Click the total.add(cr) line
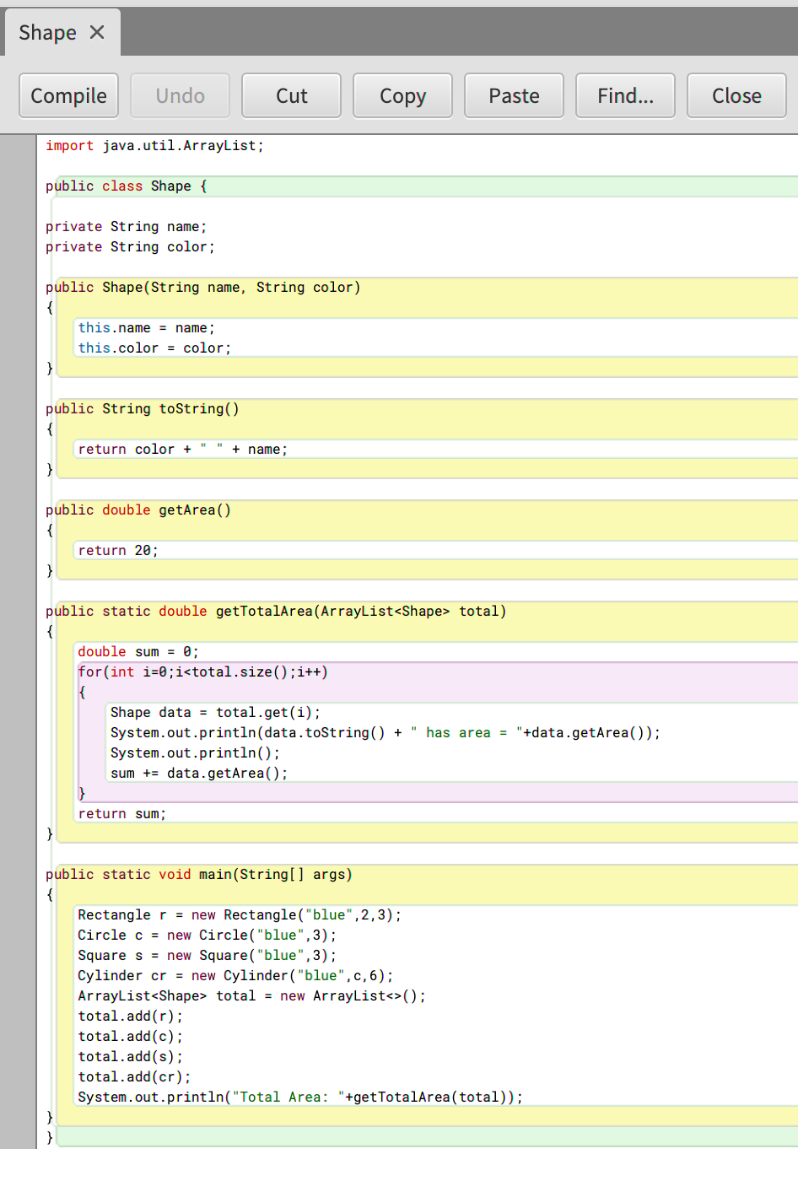The image size is (798, 1181). (135, 1076)
